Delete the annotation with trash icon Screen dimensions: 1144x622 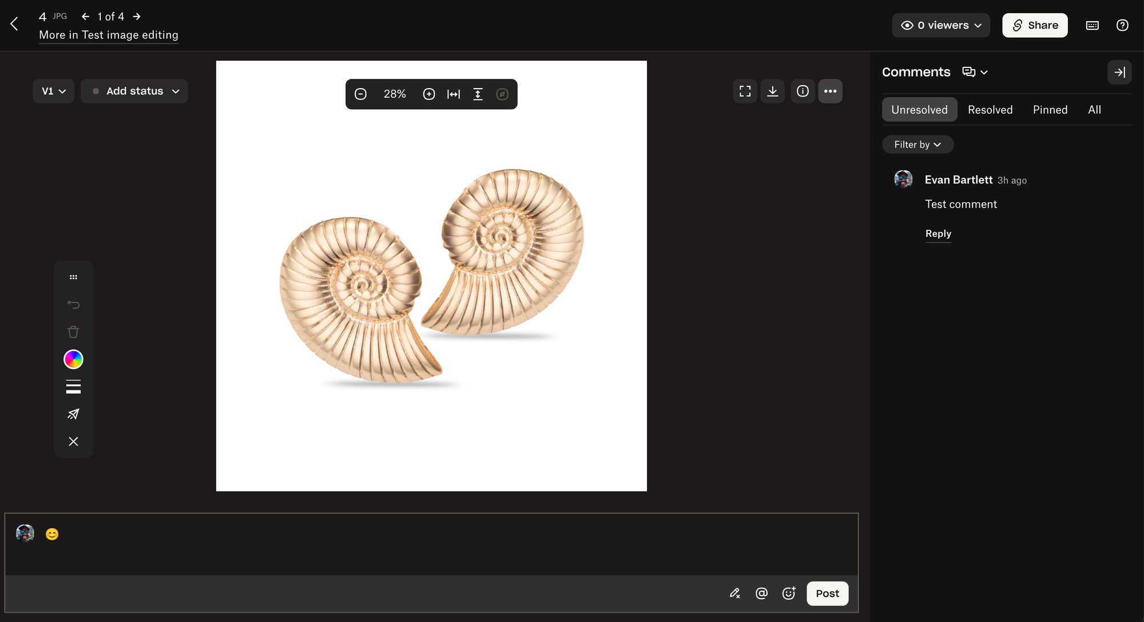tap(73, 332)
